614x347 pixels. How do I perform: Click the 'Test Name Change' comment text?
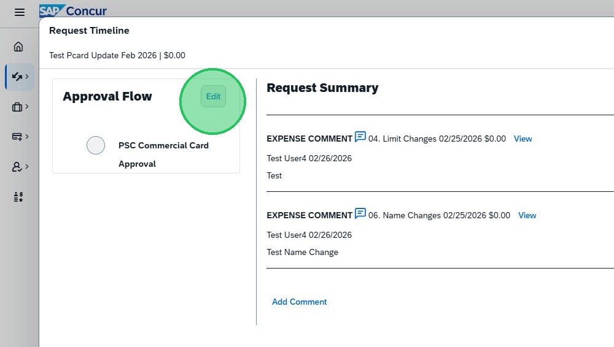click(302, 253)
